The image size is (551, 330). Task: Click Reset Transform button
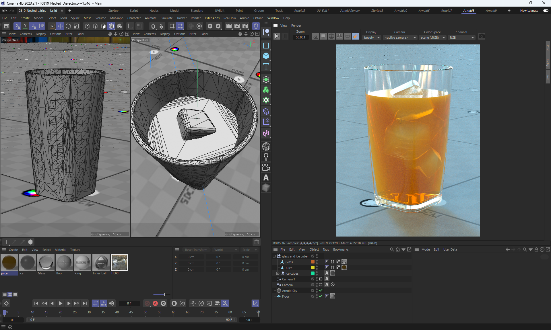click(x=196, y=250)
